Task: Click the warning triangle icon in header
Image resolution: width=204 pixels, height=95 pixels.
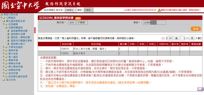Action: coord(159,10)
